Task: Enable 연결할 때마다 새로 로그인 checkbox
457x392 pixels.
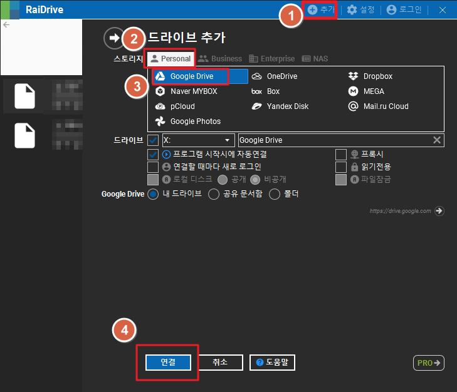Action: pos(153,167)
